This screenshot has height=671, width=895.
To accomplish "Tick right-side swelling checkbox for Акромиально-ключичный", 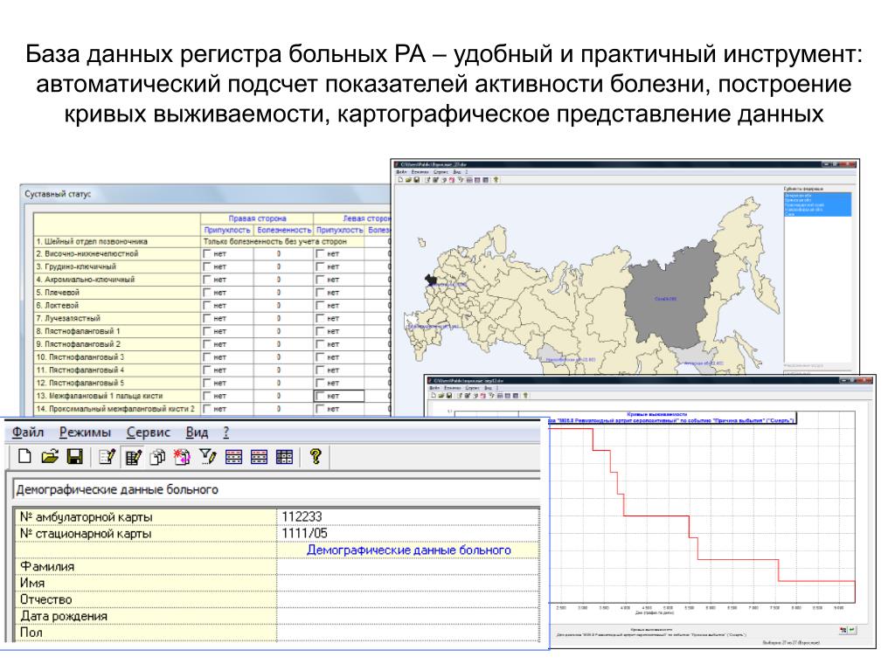I will [207, 280].
